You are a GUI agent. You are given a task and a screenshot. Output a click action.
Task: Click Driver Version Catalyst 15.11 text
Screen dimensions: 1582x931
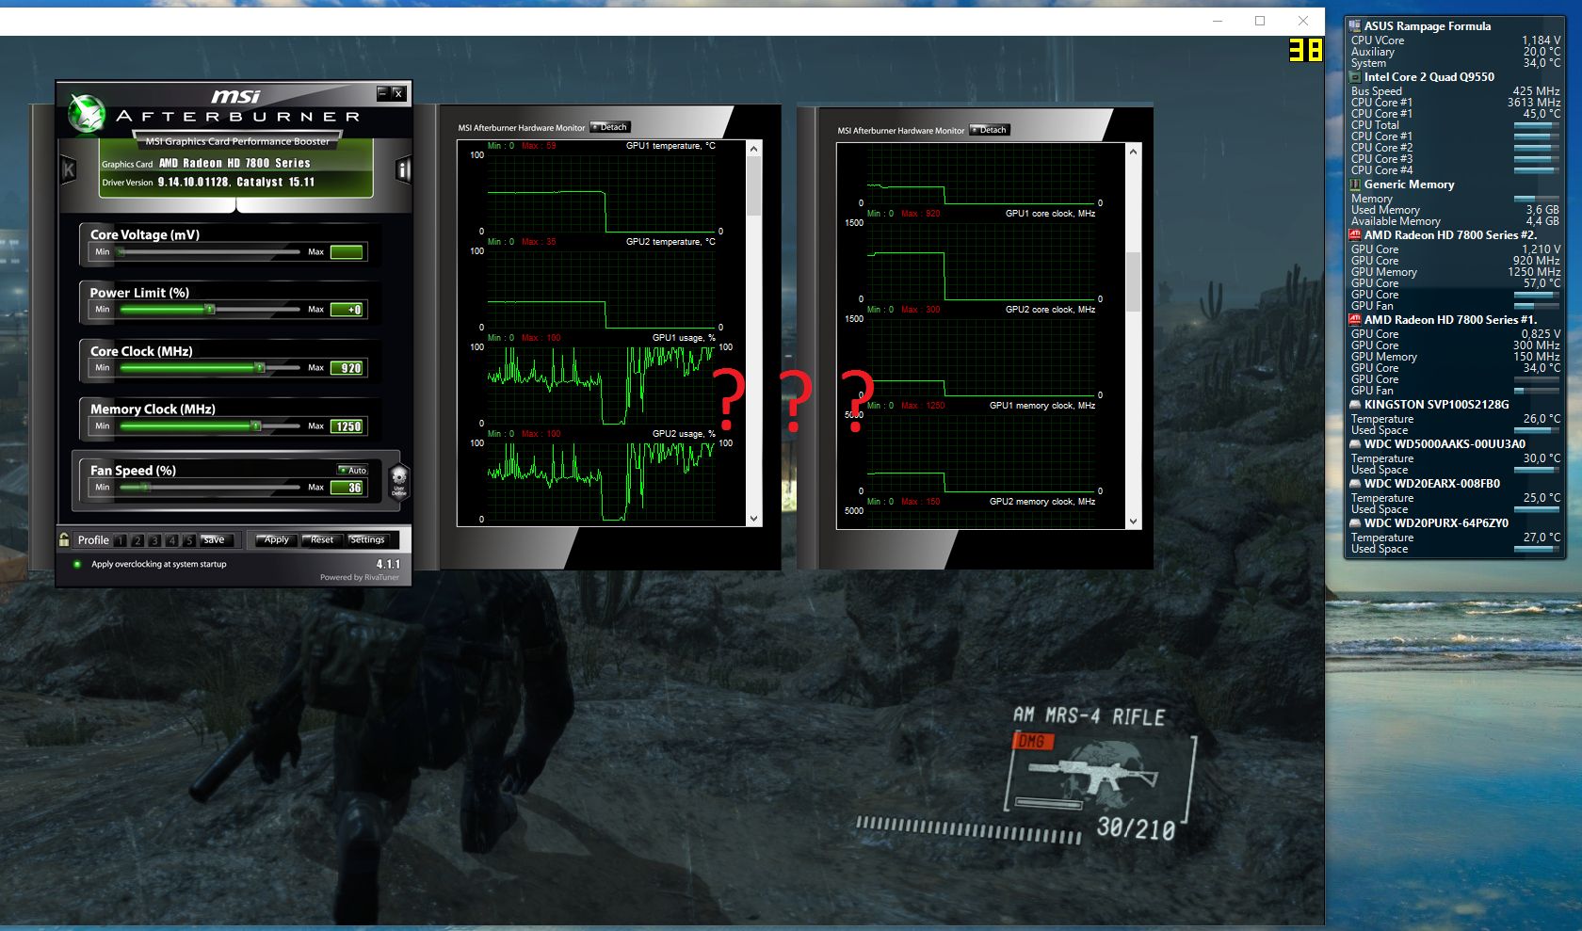(x=208, y=183)
